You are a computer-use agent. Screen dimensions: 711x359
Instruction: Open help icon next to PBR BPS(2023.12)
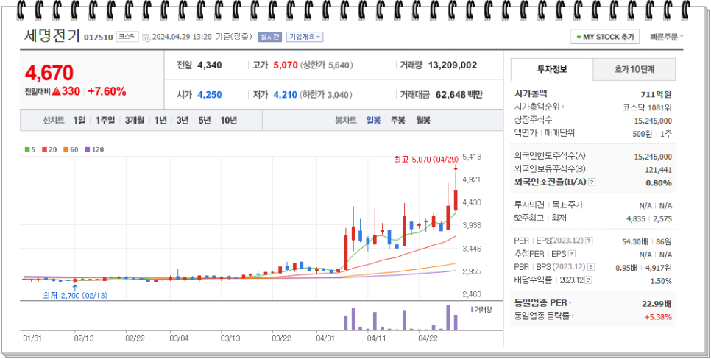tap(591, 267)
